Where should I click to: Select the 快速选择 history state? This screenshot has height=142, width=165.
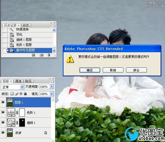30,30
